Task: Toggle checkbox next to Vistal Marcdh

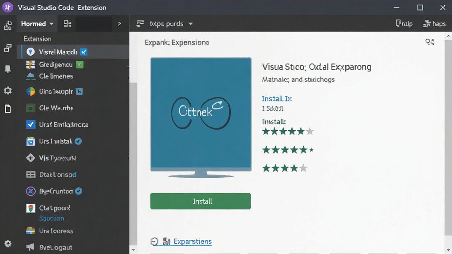Action: [83, 52]
